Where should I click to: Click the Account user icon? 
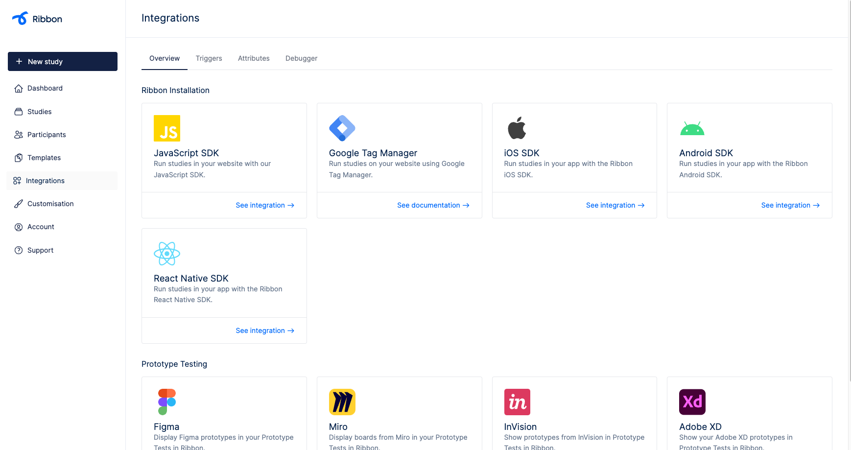[x=19, y=227]
